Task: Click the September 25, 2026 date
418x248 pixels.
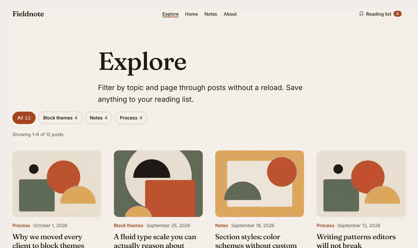Action: [168, 226]
